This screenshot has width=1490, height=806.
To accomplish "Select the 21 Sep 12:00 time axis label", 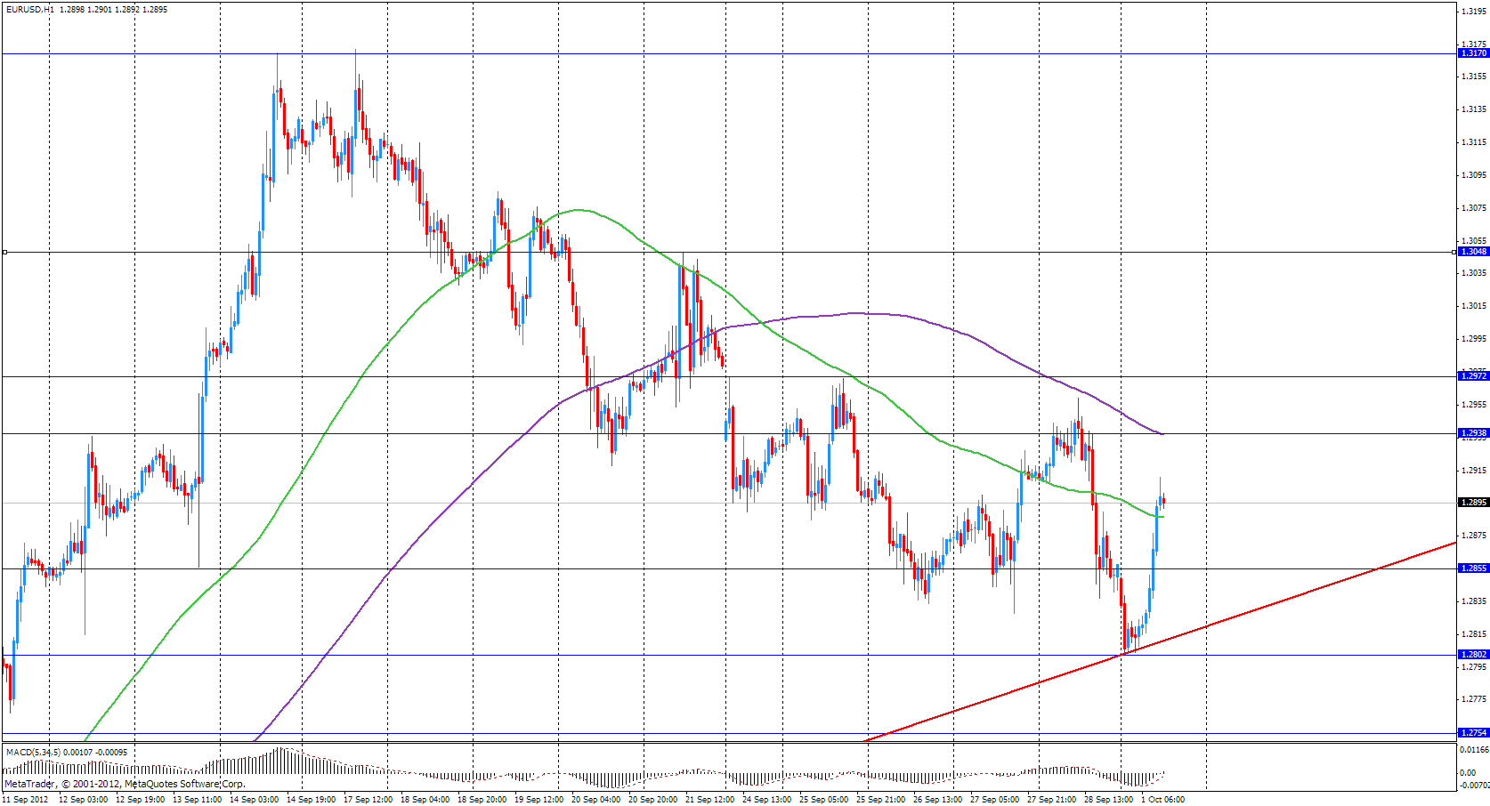I will [x=711, y=800].
